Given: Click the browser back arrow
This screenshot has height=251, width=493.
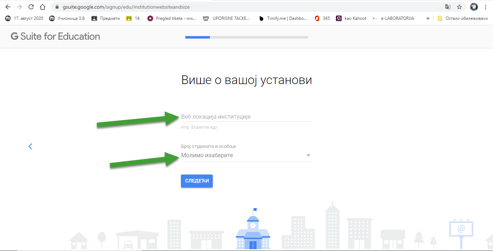Looking at the screenshot, I should tap(8, 7).
